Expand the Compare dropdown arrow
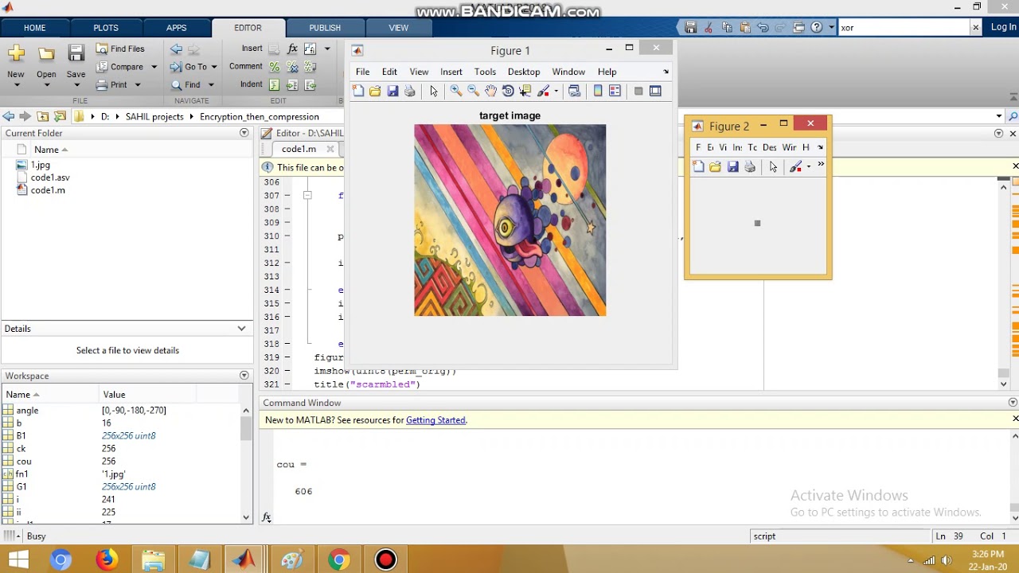 click(x=154, y=68)
